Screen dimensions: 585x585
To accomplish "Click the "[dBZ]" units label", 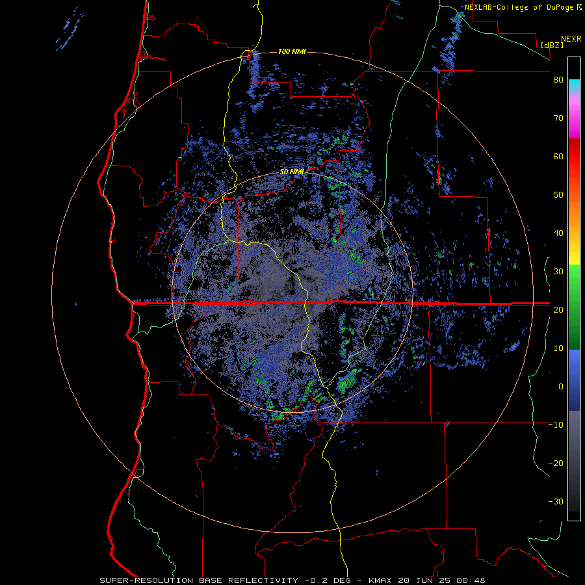I will click(x=552, y=45).
